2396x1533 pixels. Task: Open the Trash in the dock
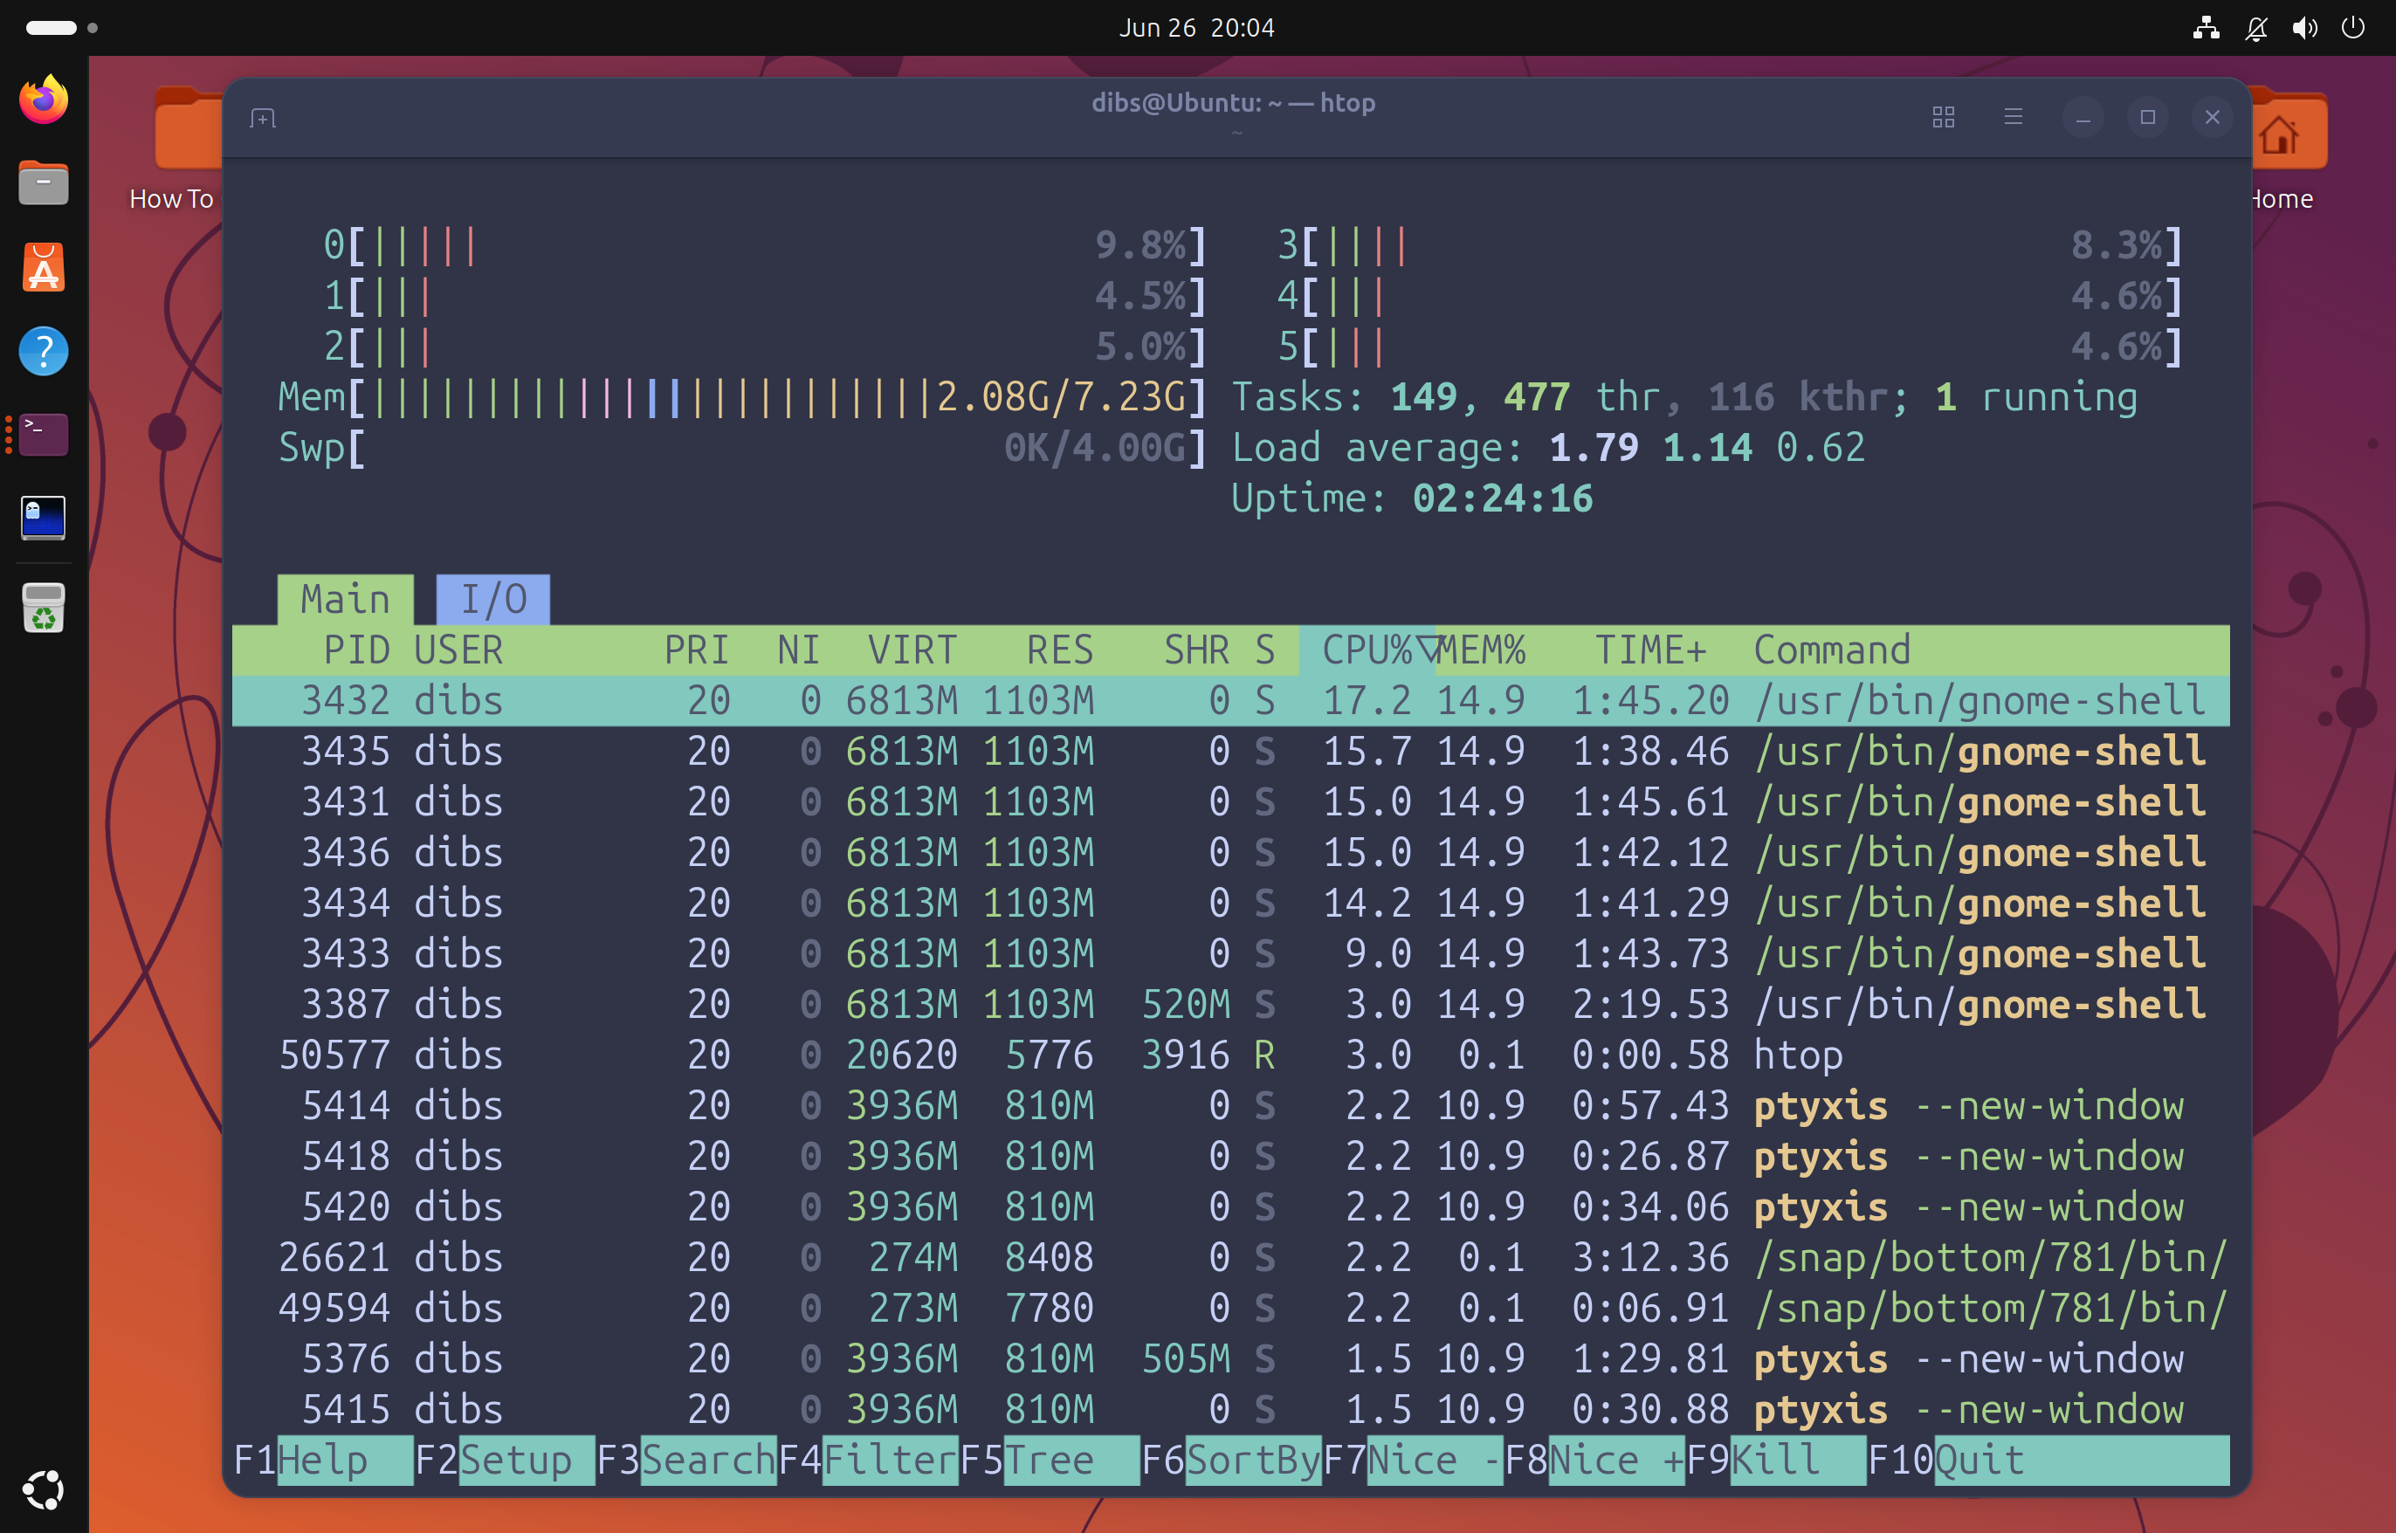point(44,608)
